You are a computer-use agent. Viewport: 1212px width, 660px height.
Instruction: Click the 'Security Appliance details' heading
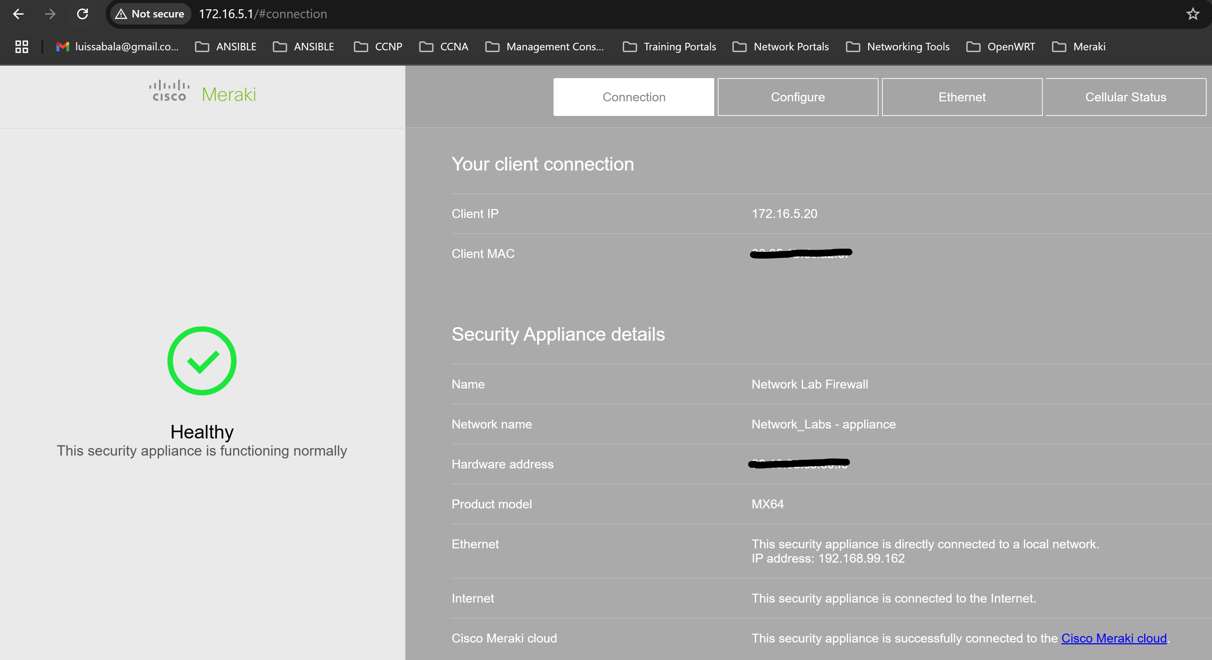point(558,334)
